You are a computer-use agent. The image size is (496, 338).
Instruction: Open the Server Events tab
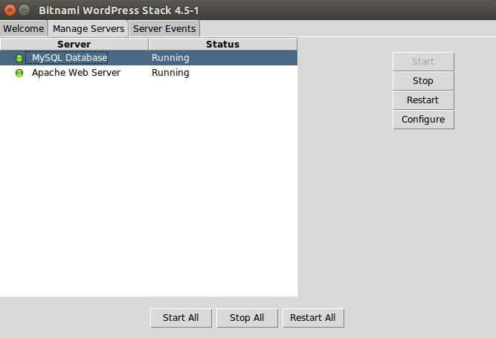tap(164, 29)
